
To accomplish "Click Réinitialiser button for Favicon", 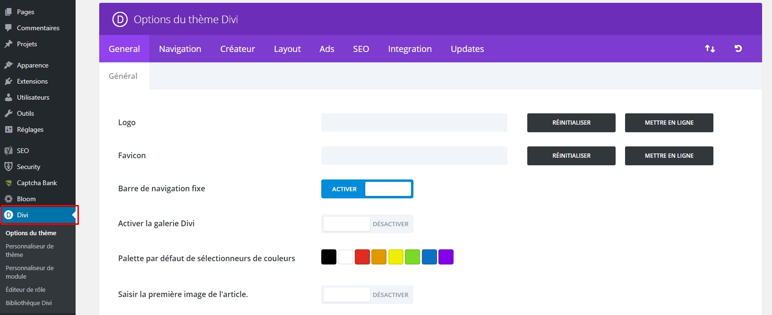I will coord(571,156).
